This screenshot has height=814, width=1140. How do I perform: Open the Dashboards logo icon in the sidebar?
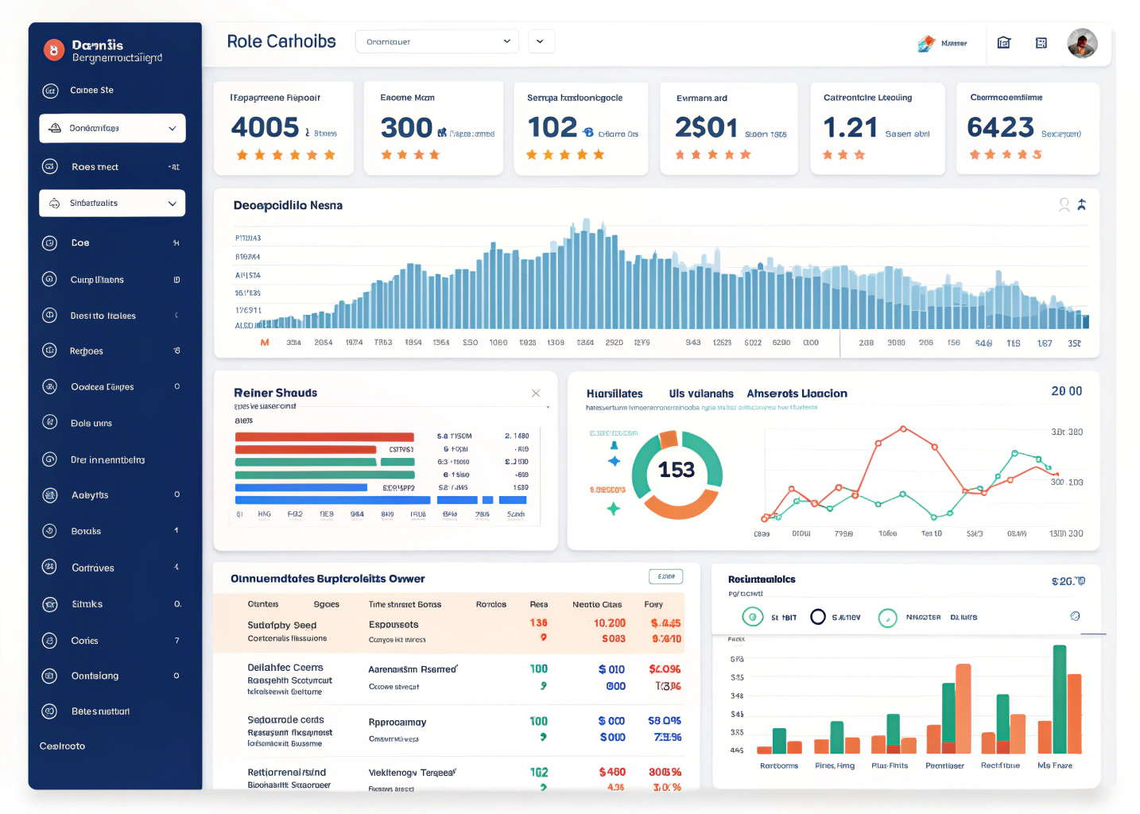pos(53,49)
